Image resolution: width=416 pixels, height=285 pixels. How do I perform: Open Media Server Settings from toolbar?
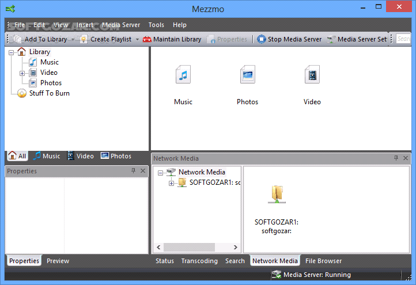pos(357,39)
